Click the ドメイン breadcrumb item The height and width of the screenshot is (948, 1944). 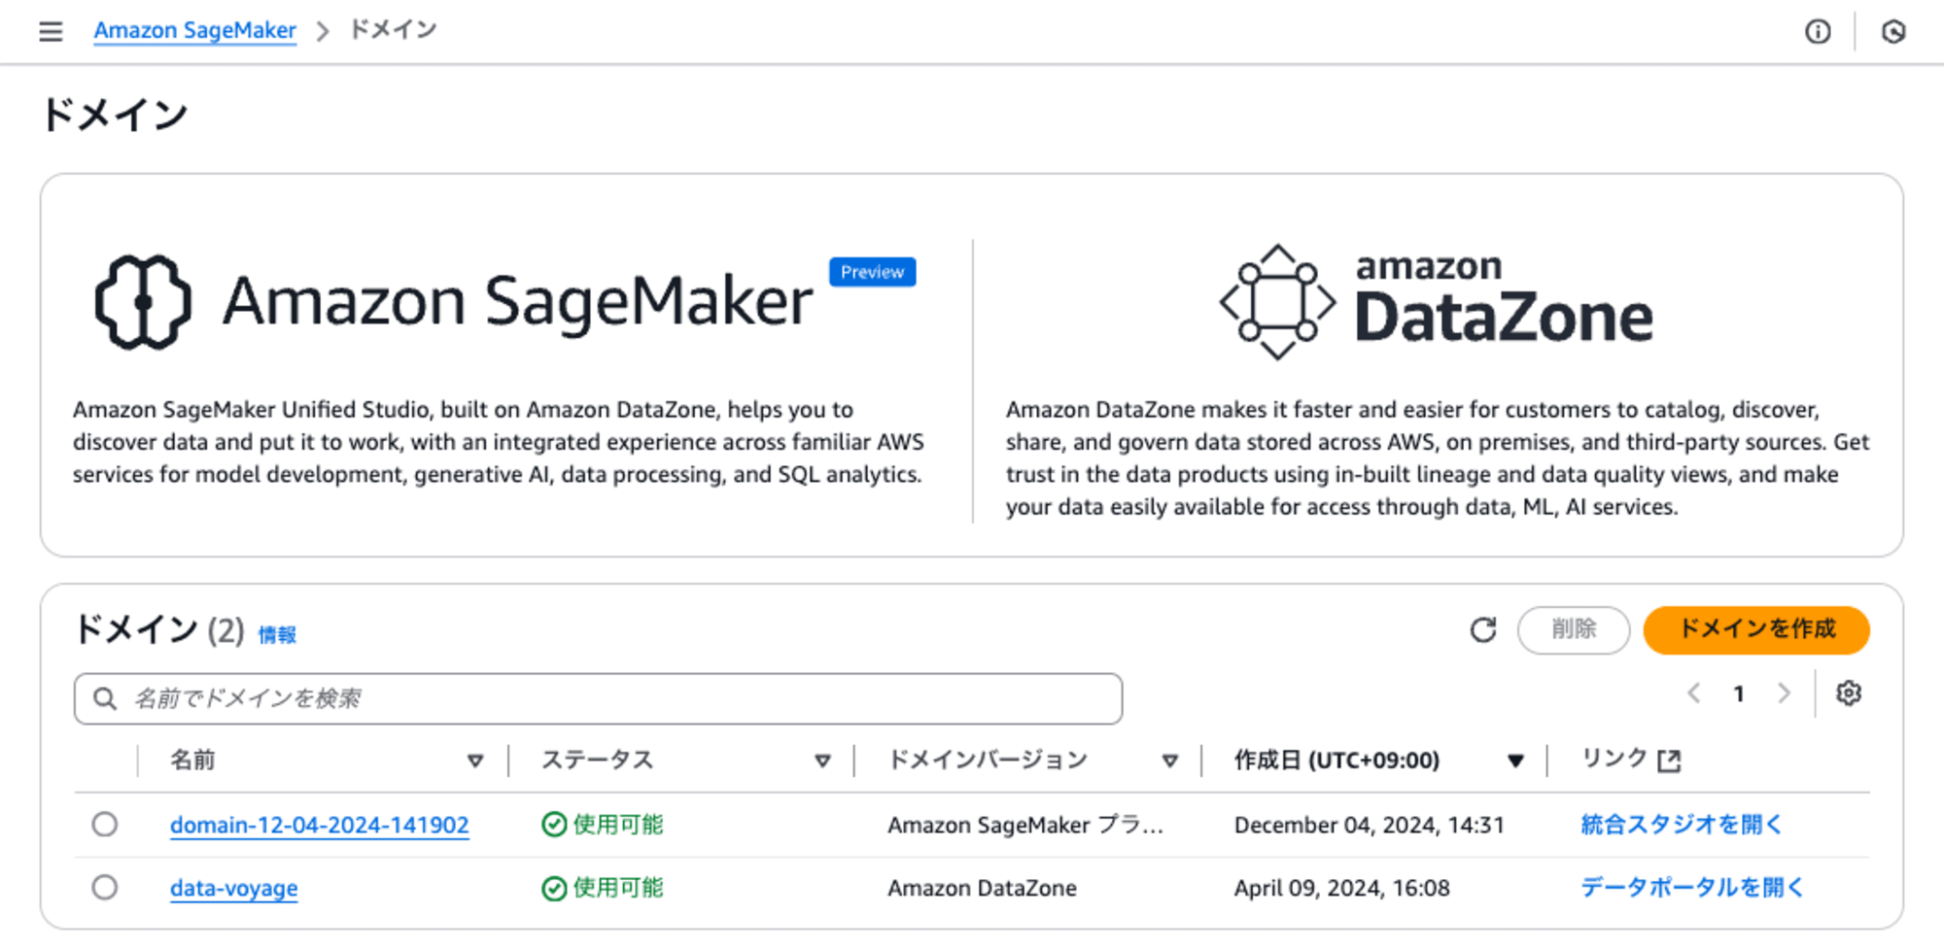tap(393, 30)
